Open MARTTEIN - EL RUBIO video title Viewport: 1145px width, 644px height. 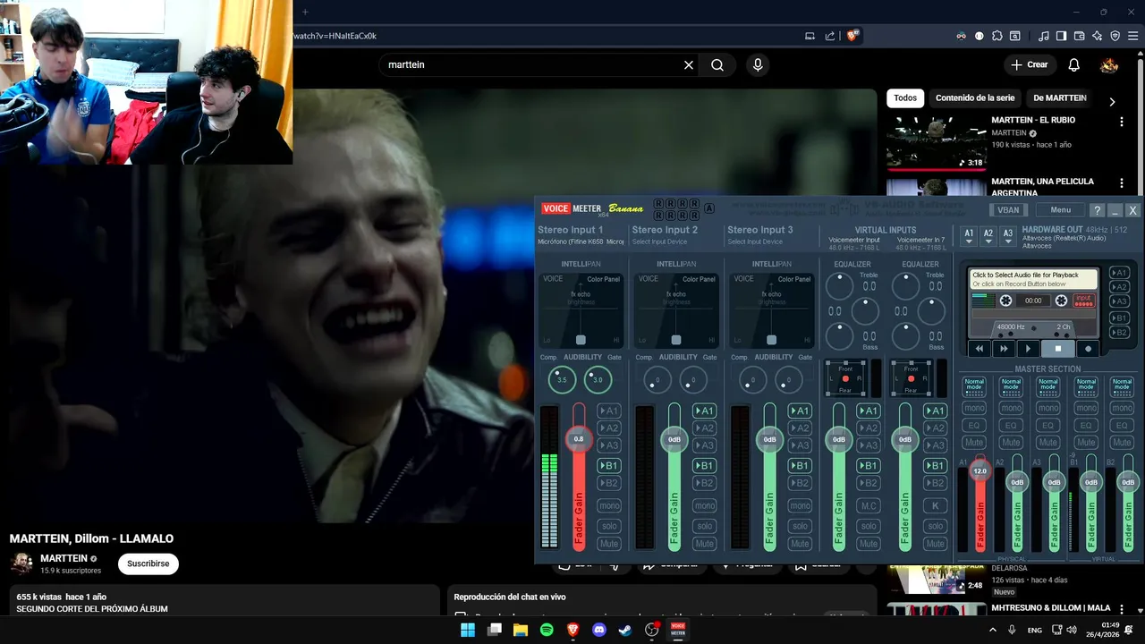click(1033, 120)
